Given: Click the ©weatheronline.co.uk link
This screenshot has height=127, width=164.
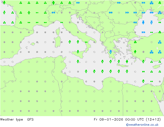Looking at the screenshot, I should pyautogui.click(x=142, y=125).
